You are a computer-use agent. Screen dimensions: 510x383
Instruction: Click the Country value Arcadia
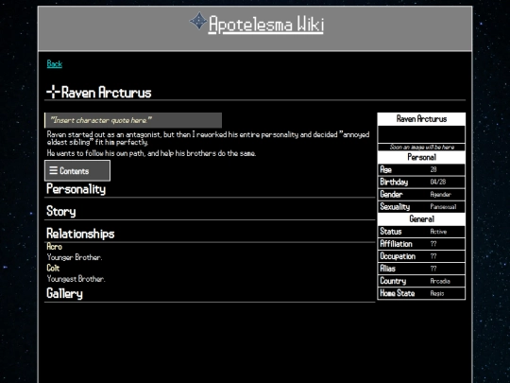coord(440,281)
